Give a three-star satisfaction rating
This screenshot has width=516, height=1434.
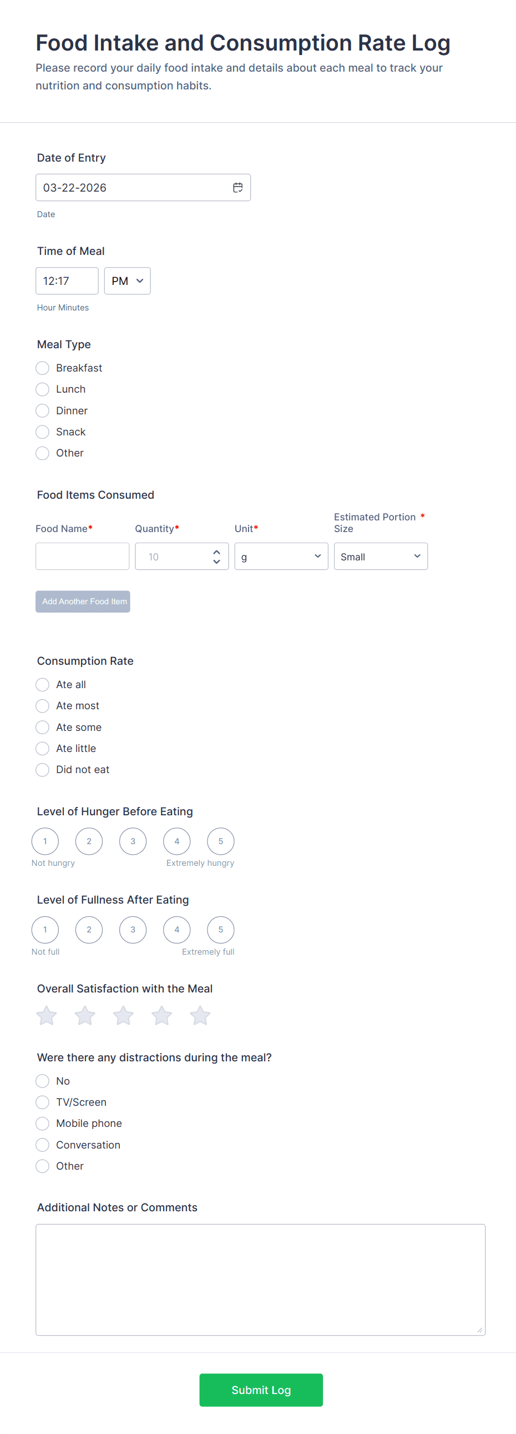[123, 1015]
